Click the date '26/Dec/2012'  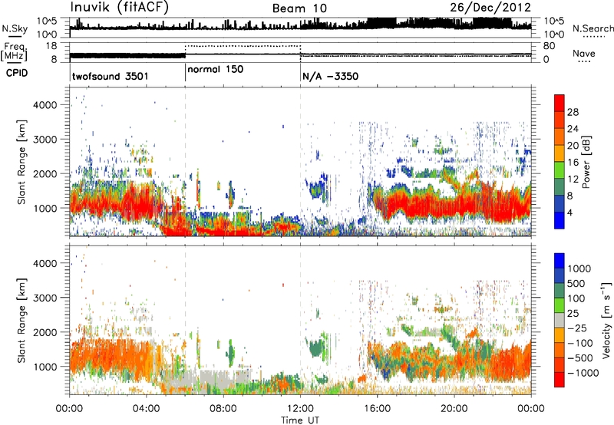click(x=490, y=8)
